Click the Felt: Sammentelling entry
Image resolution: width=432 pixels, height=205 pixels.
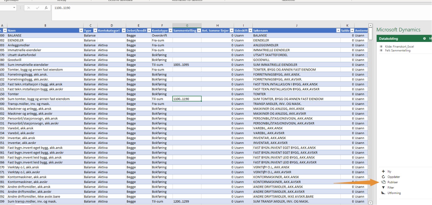point(397,51)
